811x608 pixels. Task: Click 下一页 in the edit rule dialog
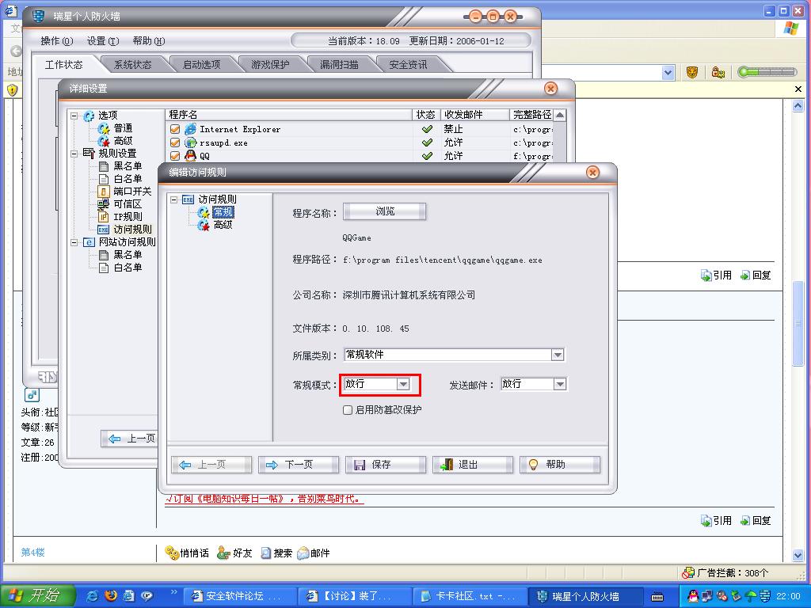point(299,465)
